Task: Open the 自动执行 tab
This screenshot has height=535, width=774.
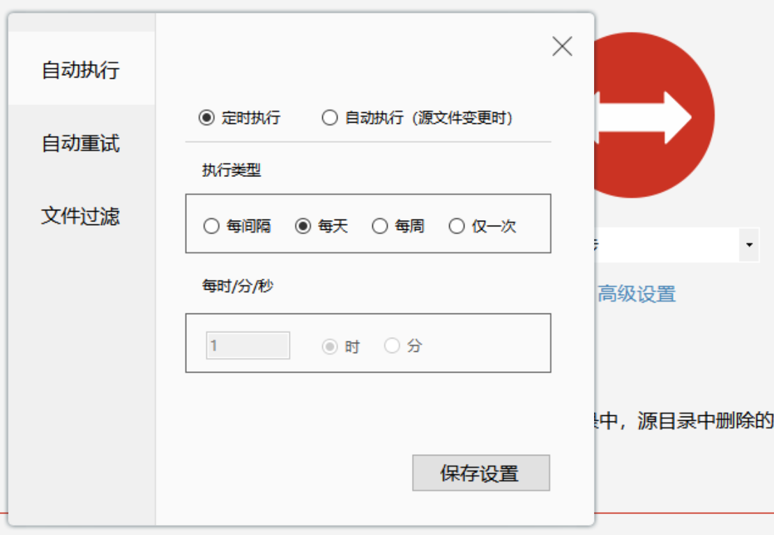Action: point(82,68)
